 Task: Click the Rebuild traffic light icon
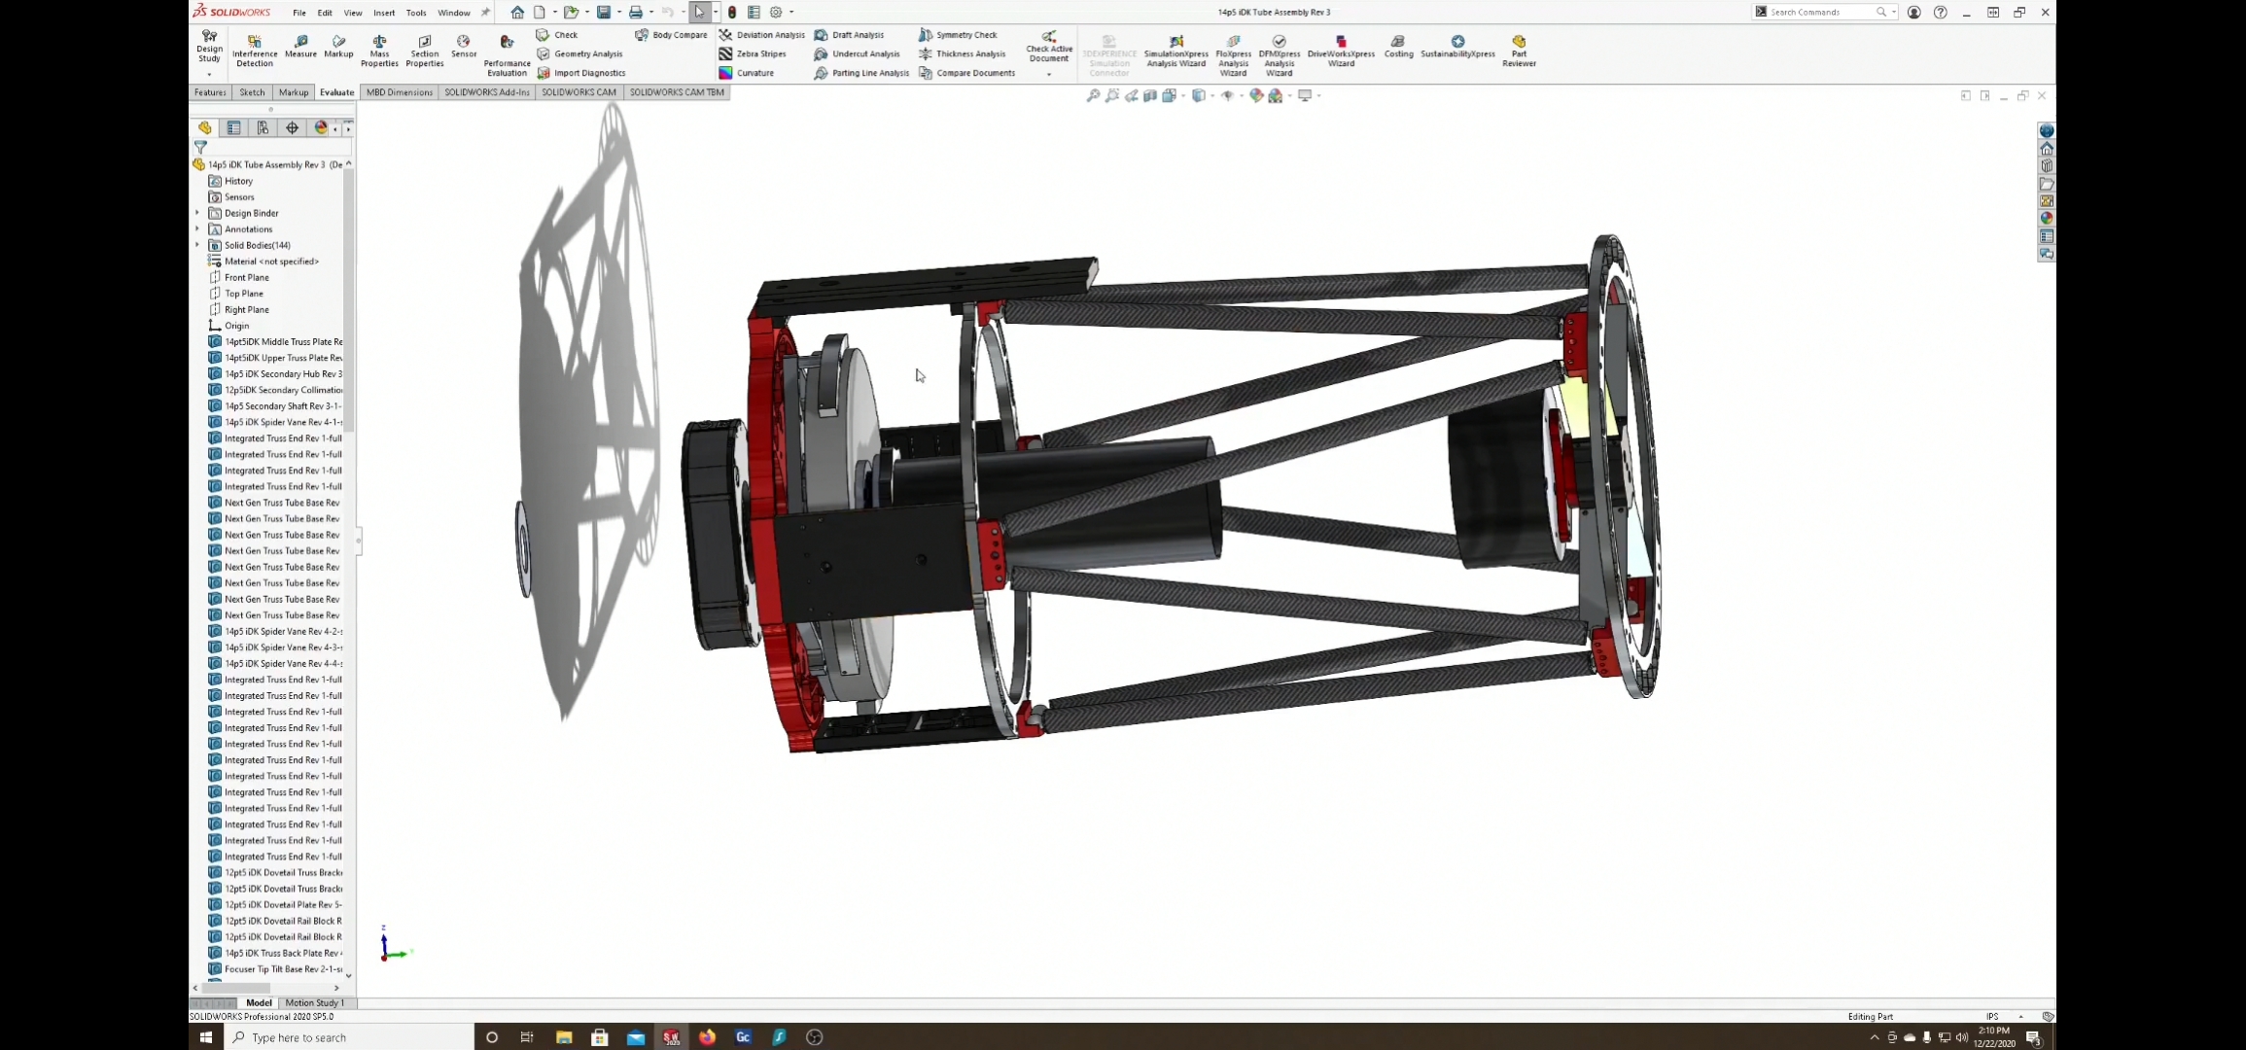coord(732,13)
